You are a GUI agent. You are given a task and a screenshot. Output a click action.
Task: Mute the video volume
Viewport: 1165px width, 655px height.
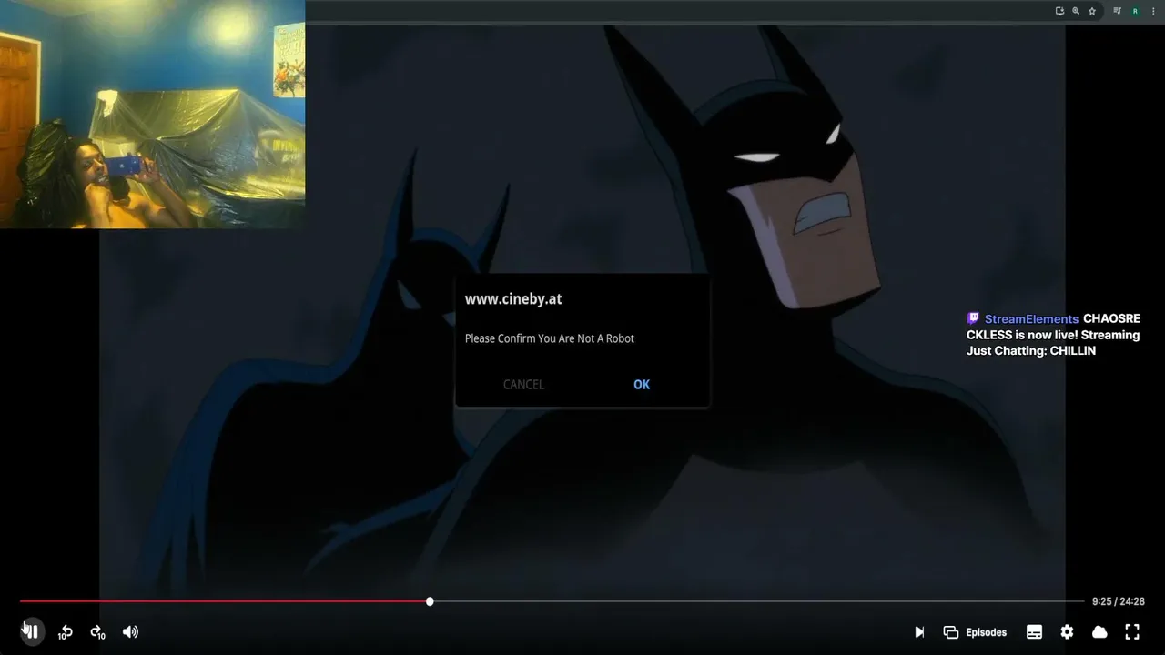coord(130,631)
